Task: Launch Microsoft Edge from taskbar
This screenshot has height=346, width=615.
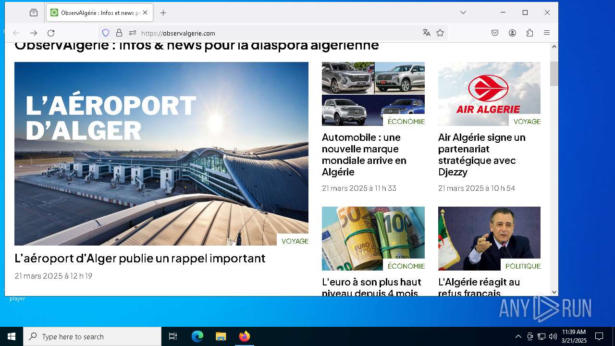Action: tap(197, 336)
